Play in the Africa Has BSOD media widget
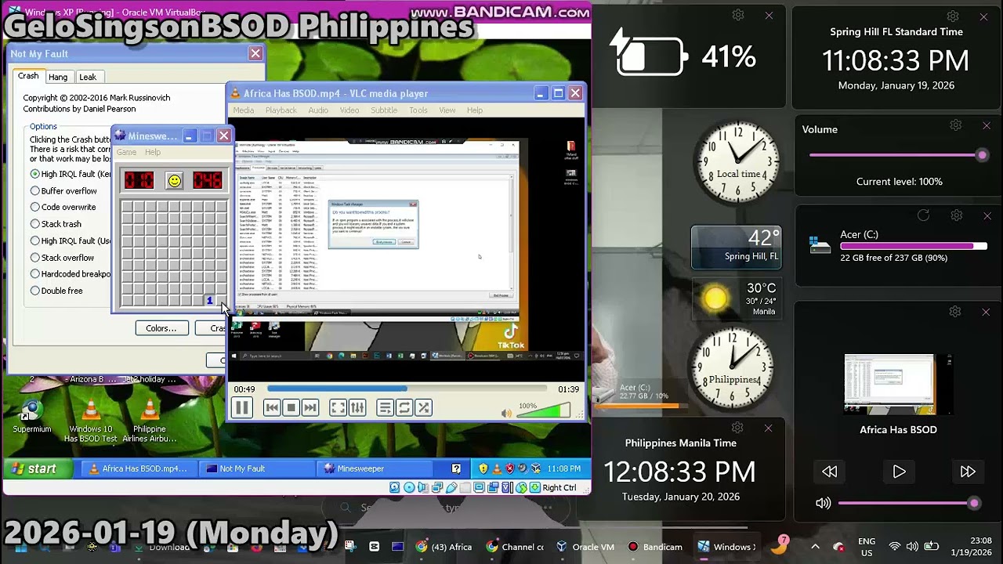The width and height of the screenshot is (1003, 564). tap(899, 472)
